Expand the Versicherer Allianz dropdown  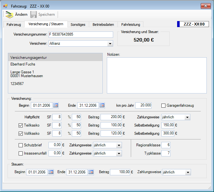(x=110, y=44)
